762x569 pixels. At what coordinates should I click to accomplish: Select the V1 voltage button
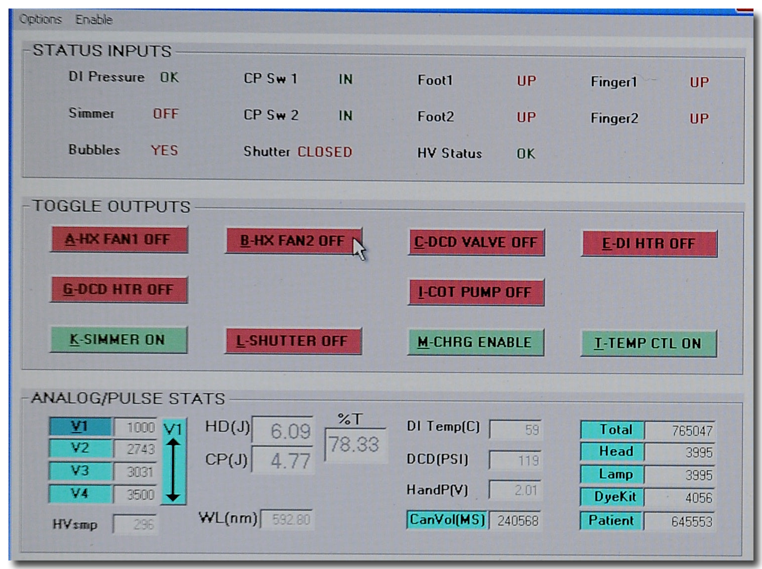click(x=80, y=426)
